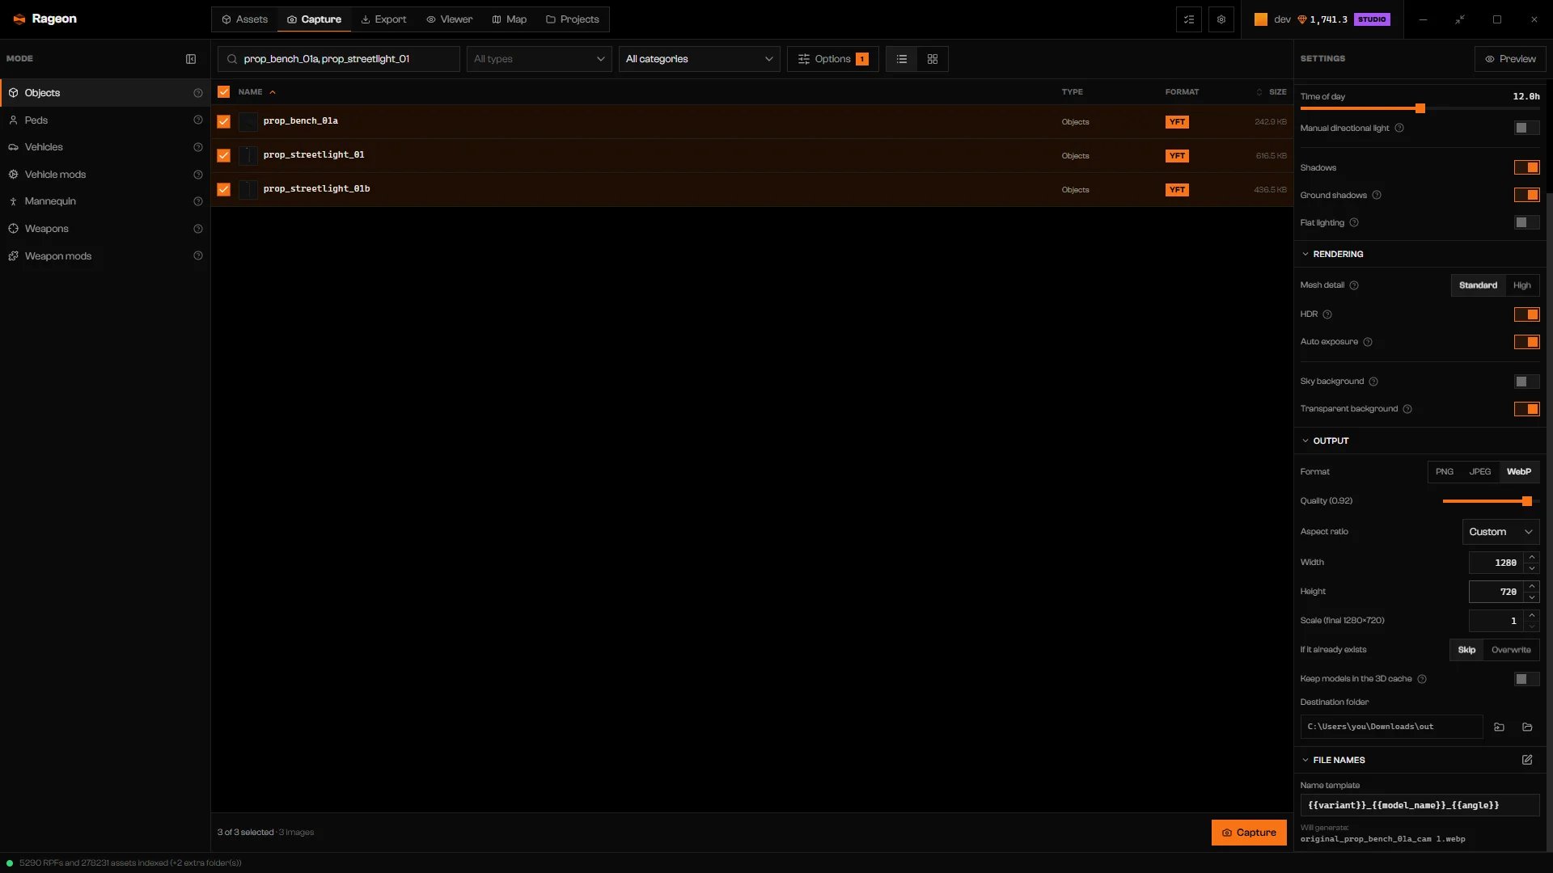Open help icon next to Weapon mods

(x=198, y=256)
